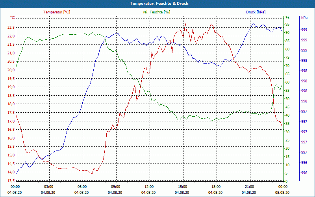Click the green '%' axis unit label

point(287,18)
